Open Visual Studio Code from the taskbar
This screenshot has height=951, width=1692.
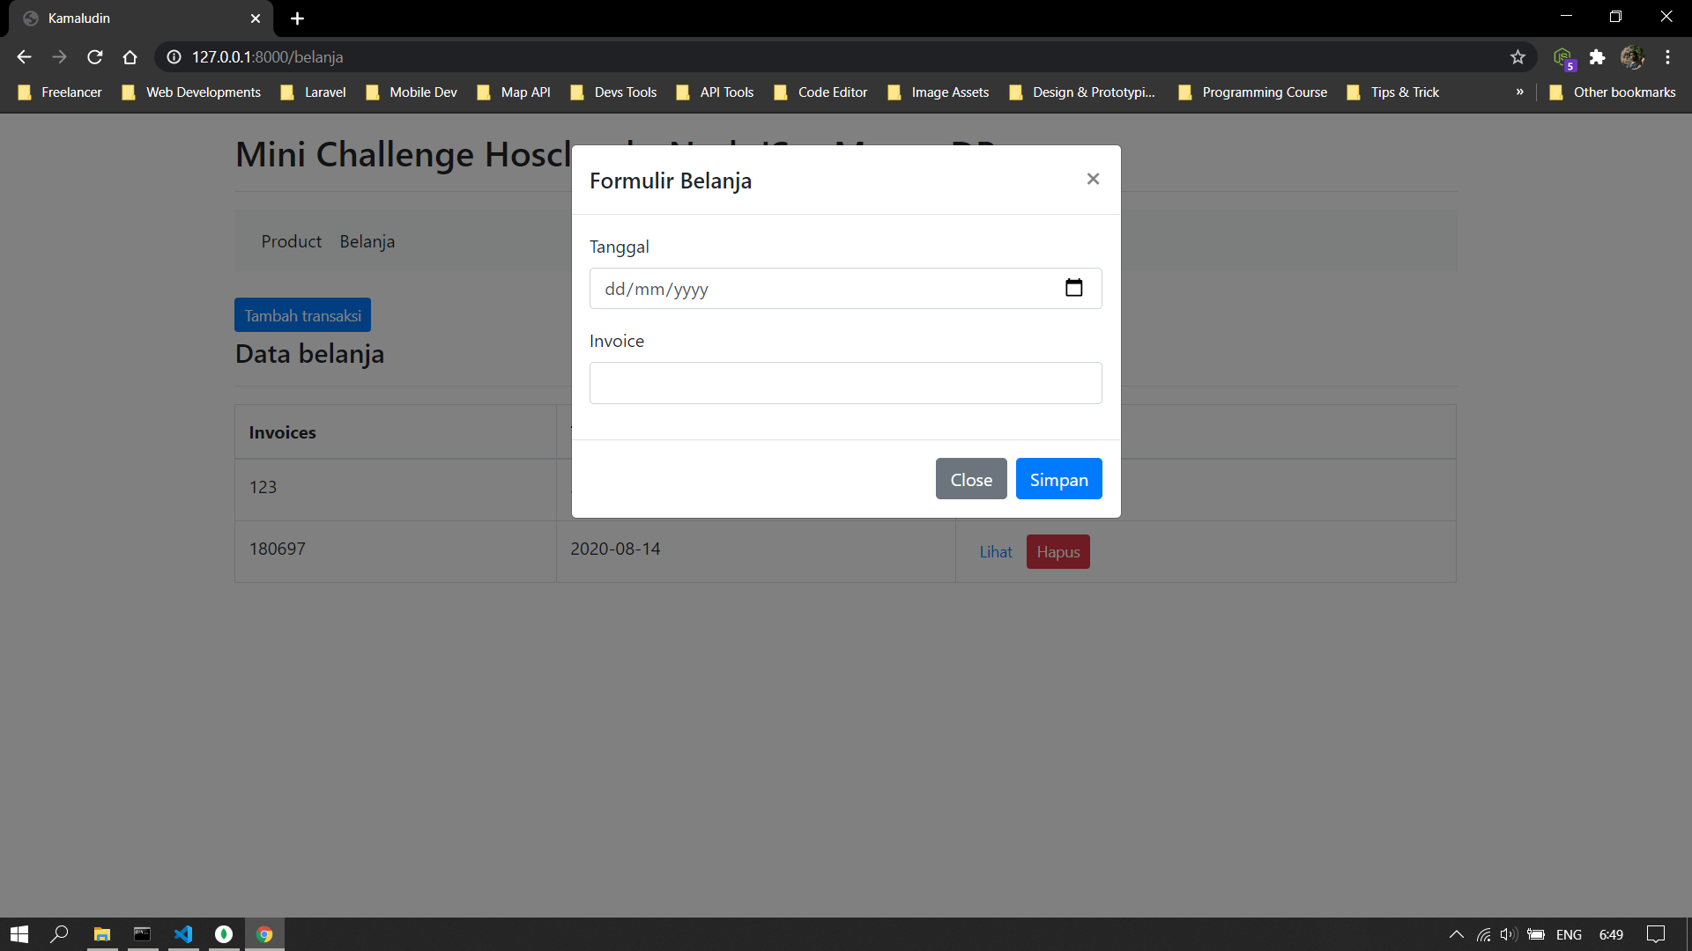[183, 934]
